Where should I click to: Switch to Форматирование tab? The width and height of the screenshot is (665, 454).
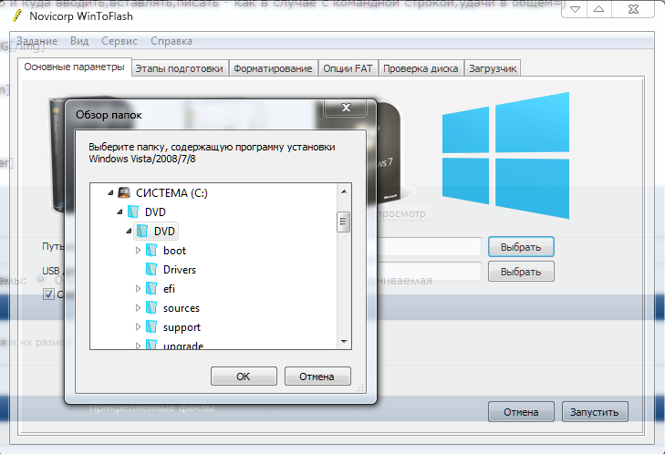273,68
